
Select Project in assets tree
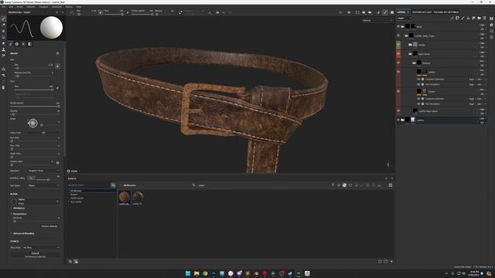tap(74, 195)
